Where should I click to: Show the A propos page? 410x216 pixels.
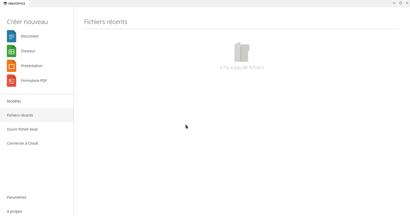[14, 211]
